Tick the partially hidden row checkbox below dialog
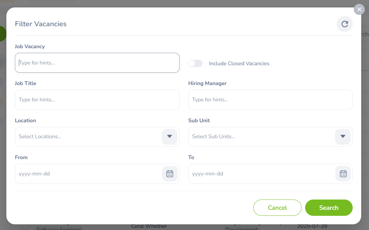Screen dimensions: 369x230 (x=26, y=226)
